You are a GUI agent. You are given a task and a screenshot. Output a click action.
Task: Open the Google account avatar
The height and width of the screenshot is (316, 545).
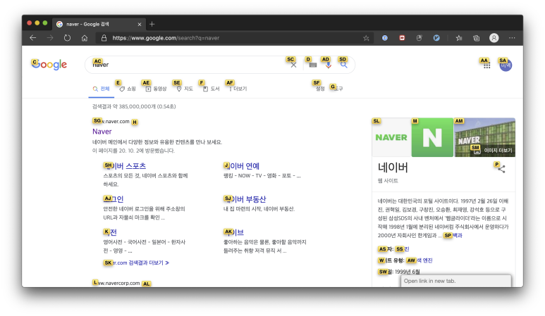(x=506, y=65)
